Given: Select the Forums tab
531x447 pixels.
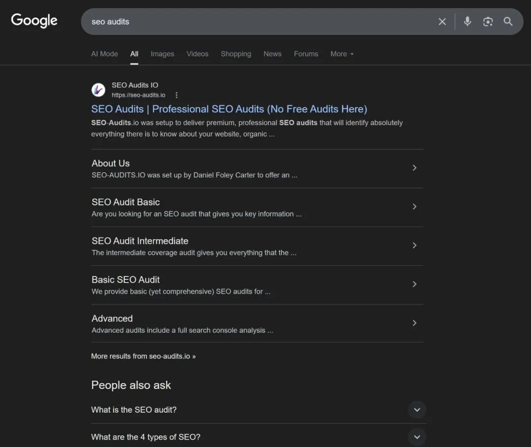Looking at the screenshot, I should click(x=306, y=54).
